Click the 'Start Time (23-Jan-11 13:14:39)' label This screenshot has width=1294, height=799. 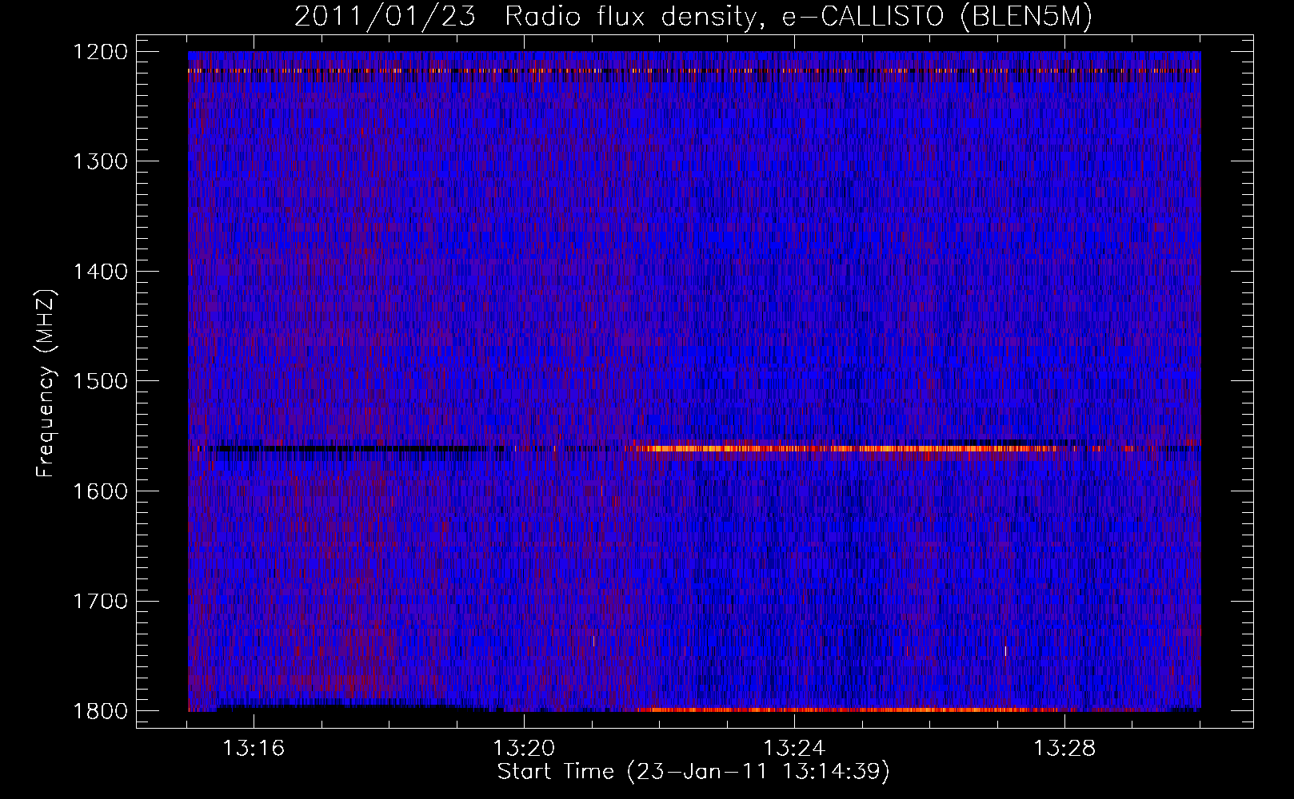[x=693, y=772]
